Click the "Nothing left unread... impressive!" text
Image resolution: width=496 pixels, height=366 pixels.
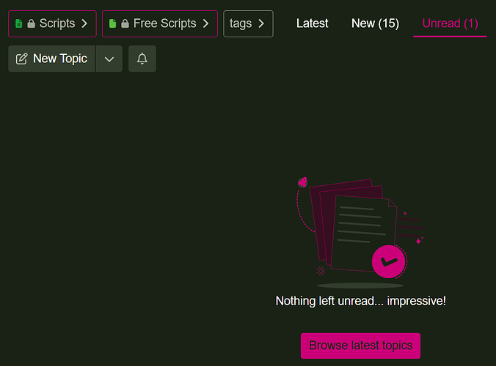tap(360, 301)
